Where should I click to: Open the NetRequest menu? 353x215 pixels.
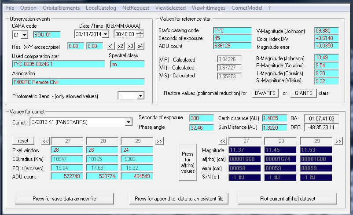pos(136,8)
